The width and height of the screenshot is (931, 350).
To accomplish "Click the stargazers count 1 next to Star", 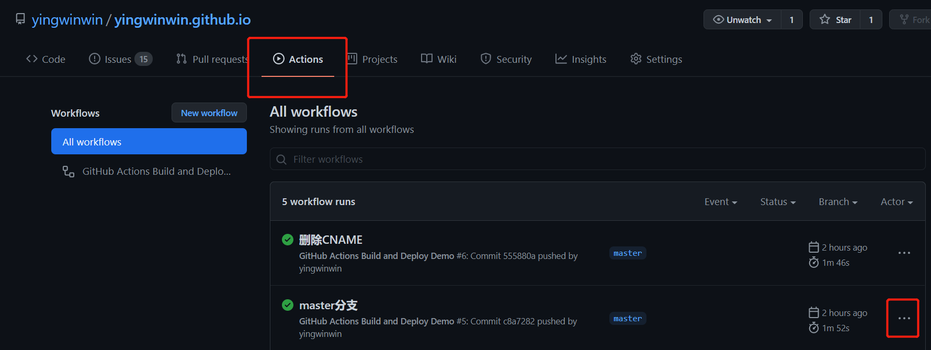I will 871,20.
